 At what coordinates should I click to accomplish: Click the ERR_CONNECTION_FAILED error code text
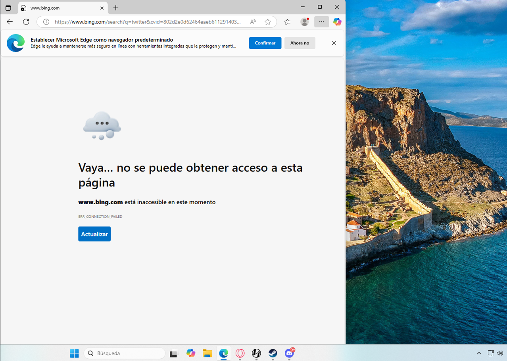coord(100,217)
